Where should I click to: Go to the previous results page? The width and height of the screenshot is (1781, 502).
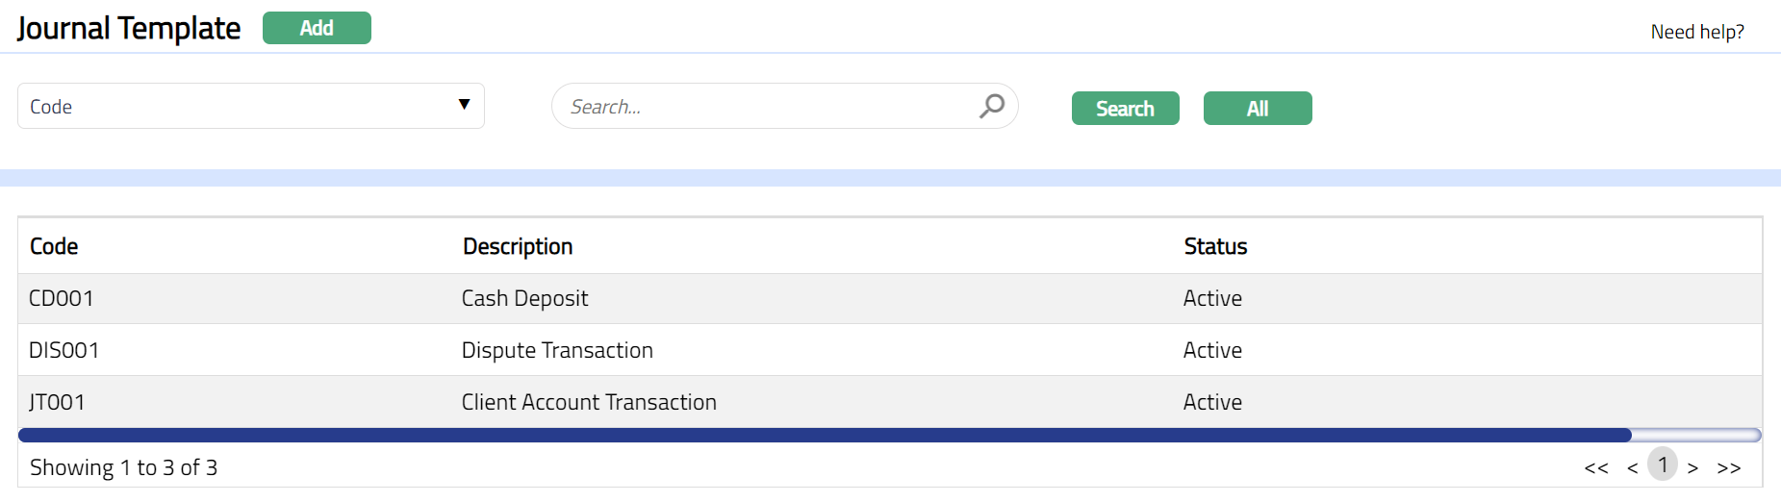pyautogui.click(x=1632, y=468)
